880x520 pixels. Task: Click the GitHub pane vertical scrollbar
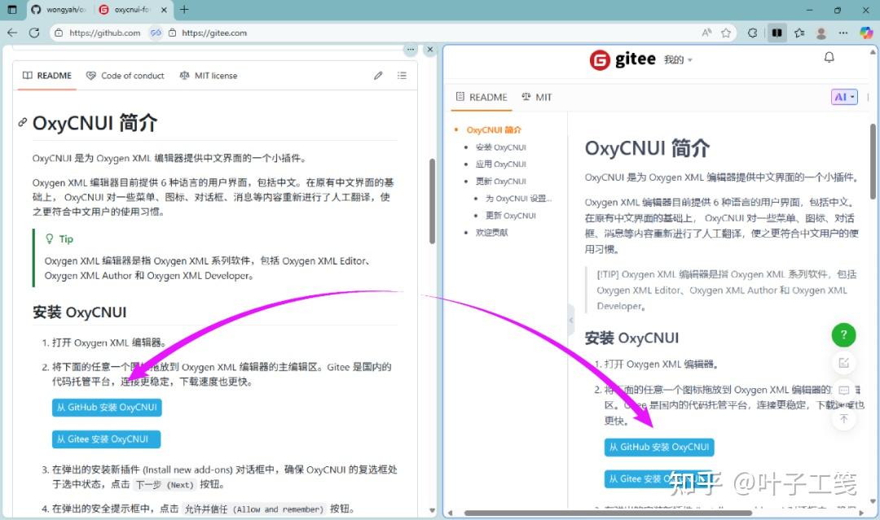432,201
